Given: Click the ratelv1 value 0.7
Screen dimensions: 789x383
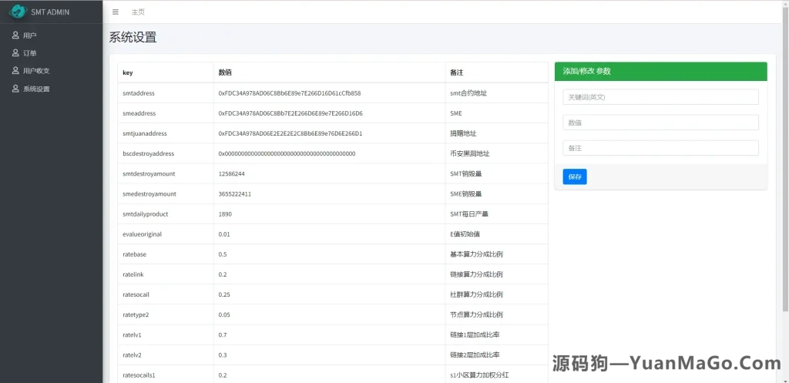Looking at the screenshot, I should point(223,334).
